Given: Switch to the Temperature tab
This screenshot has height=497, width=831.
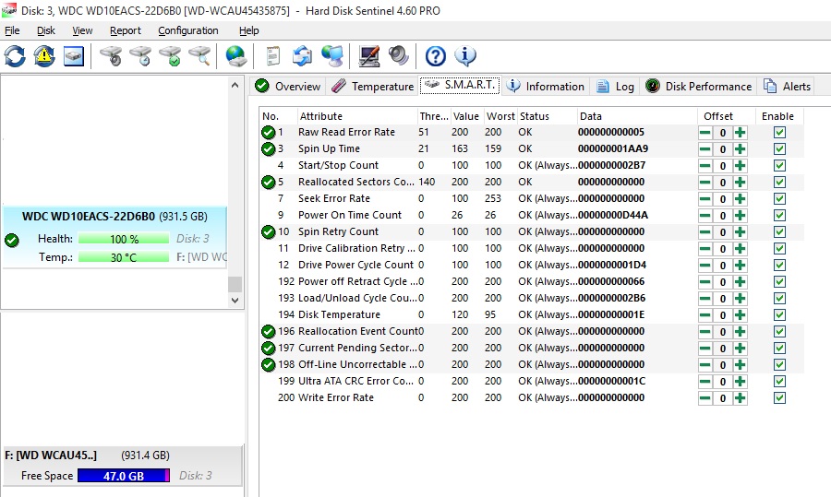Looking at the screenshot, I should click(373, 87).
